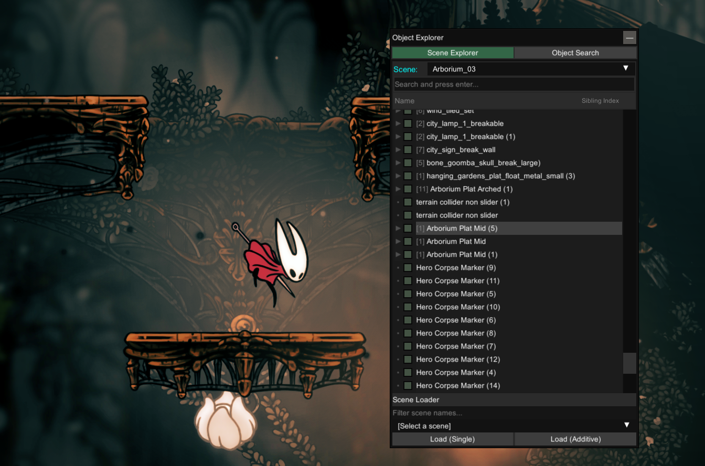Click the Load (Single) button
Image resolution: width=705 pixels, height=466 pixels.
point(452,439)
